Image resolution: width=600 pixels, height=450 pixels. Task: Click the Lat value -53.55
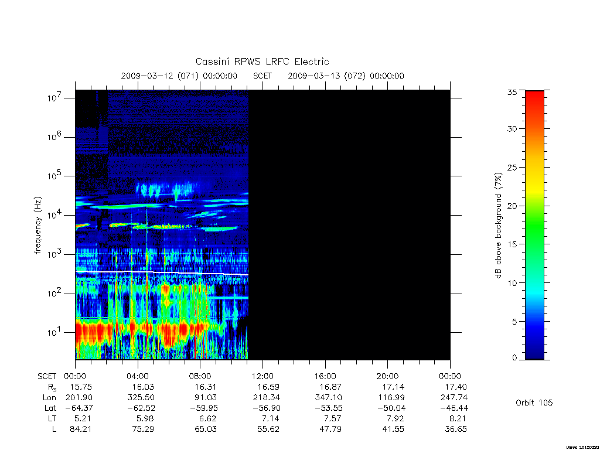[x=328, y=408]
